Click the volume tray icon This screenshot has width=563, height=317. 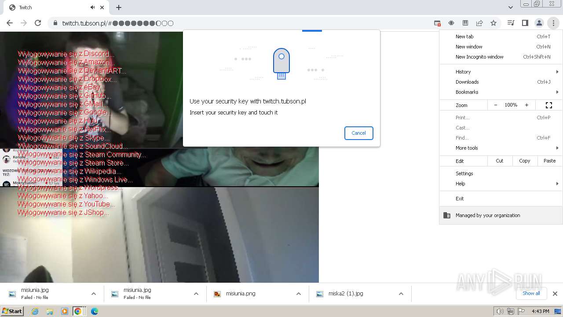tap(500, 311)
